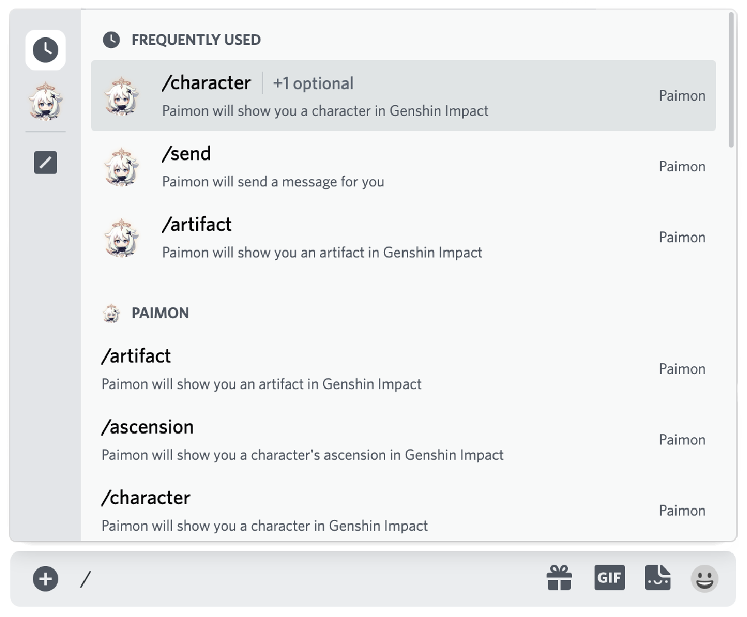Click the message input field

(304, 579)
